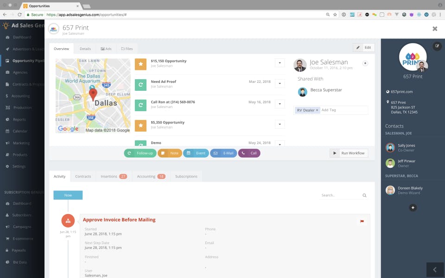Switch to the Overview tab
Image resolution: width=445 pixels, height=278 pixels.
point(61,49)
